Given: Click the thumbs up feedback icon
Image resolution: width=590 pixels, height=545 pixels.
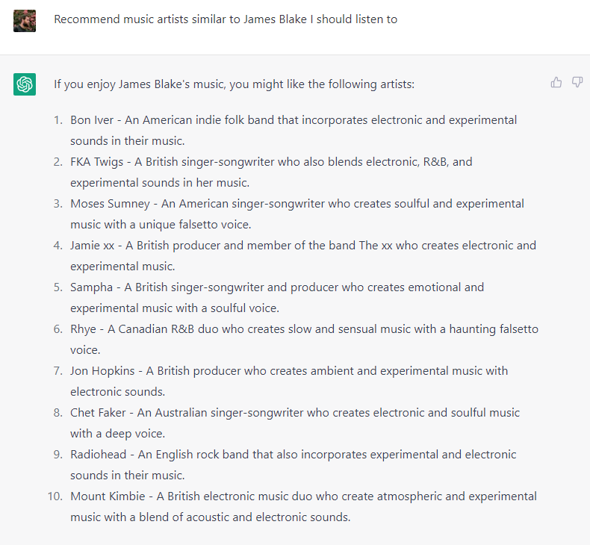Looking at the screenshot, I should click(556, 82).
